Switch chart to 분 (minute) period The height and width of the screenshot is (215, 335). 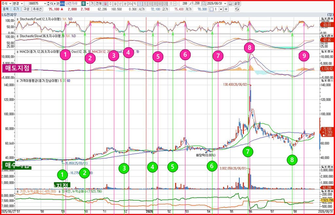click(x=125, y=4)
